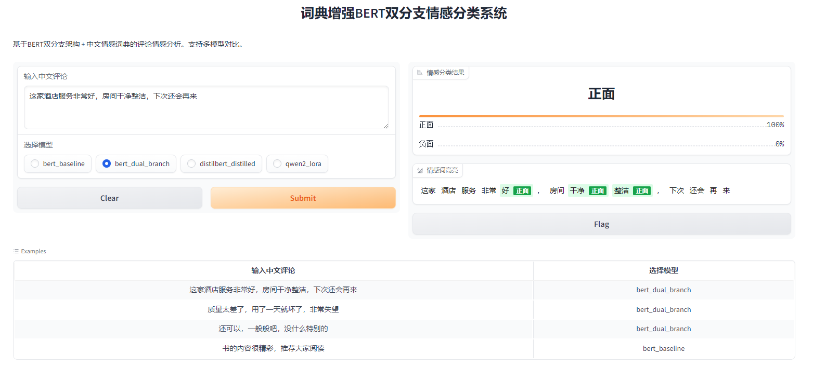Click the Clear button
Screen dimensions: 813x368
[110, 198]
